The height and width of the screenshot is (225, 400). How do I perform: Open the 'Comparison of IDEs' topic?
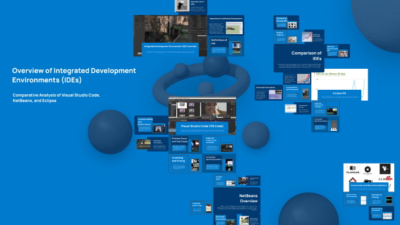tap(299, 58)
